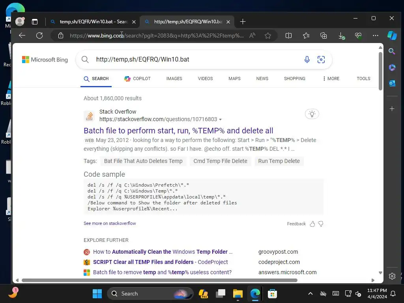Viewport: 404px width, 303px height.
Task: Open the sidebar Search icon
Action: [x=392, y=51]
